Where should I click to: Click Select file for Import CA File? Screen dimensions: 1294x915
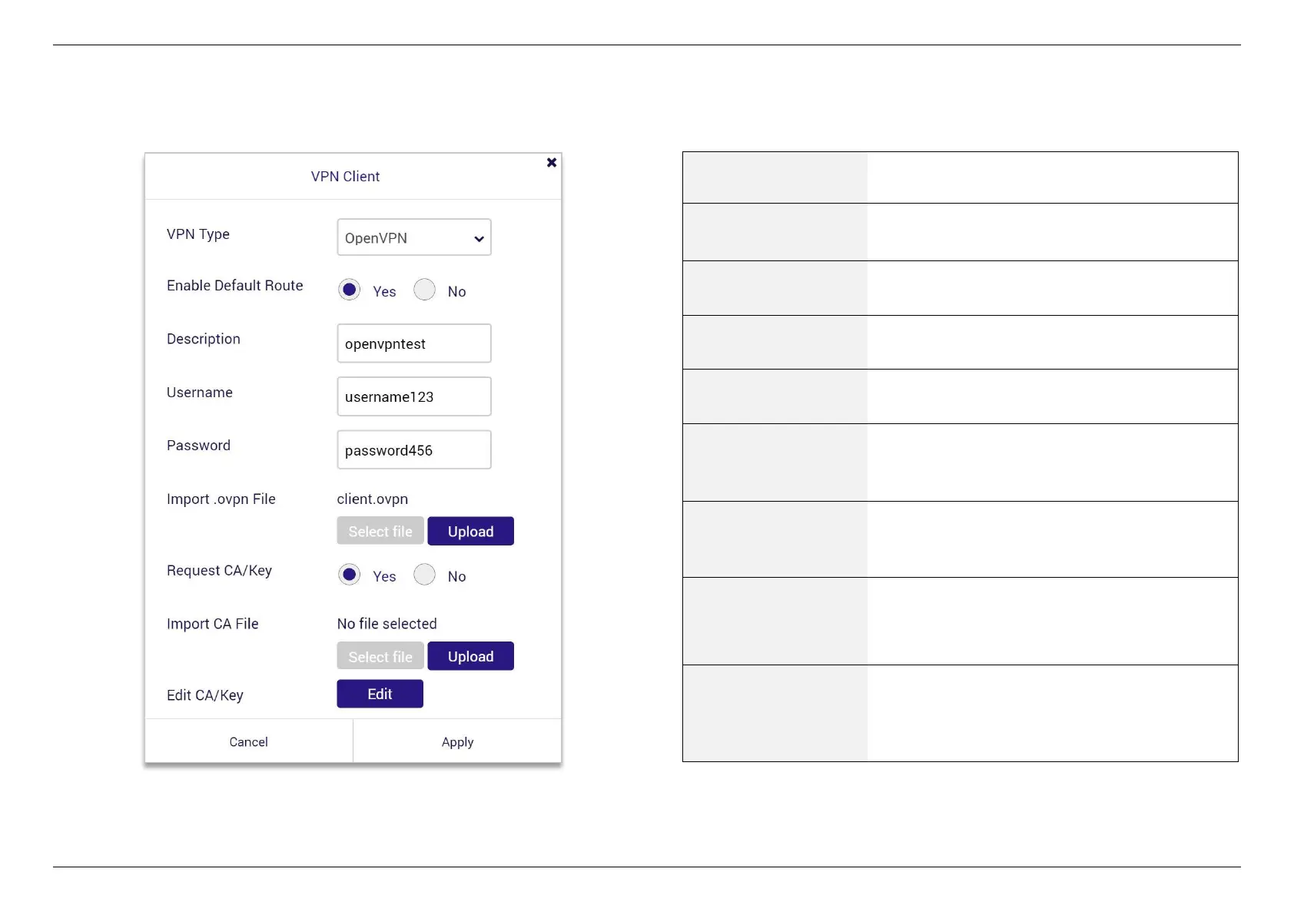pyautogui.click(x=380, y=656)
